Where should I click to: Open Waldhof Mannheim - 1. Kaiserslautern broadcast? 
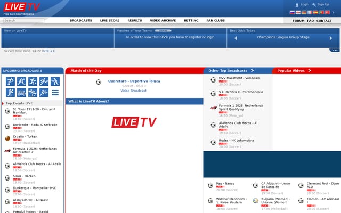point(232,201)
